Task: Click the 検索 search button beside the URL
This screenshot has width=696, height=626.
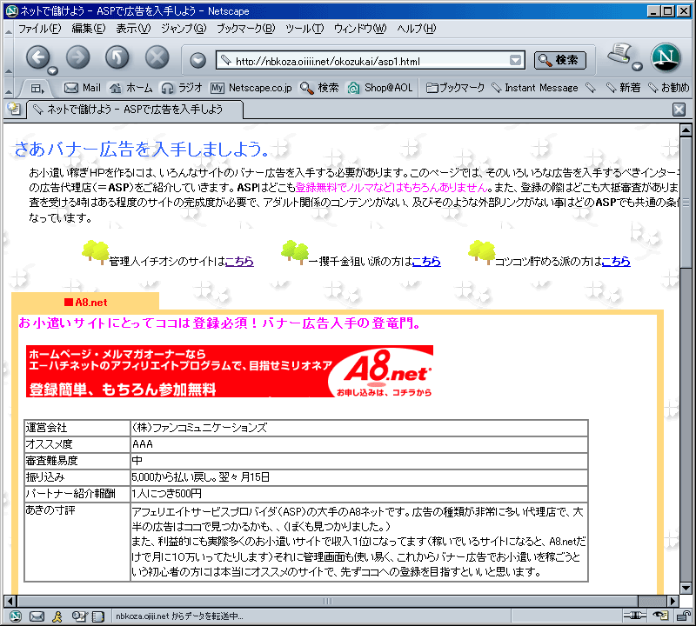Action: coord(560,60)
